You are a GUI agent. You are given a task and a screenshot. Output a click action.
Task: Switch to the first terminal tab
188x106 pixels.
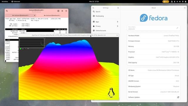click(x=21, y=15)
